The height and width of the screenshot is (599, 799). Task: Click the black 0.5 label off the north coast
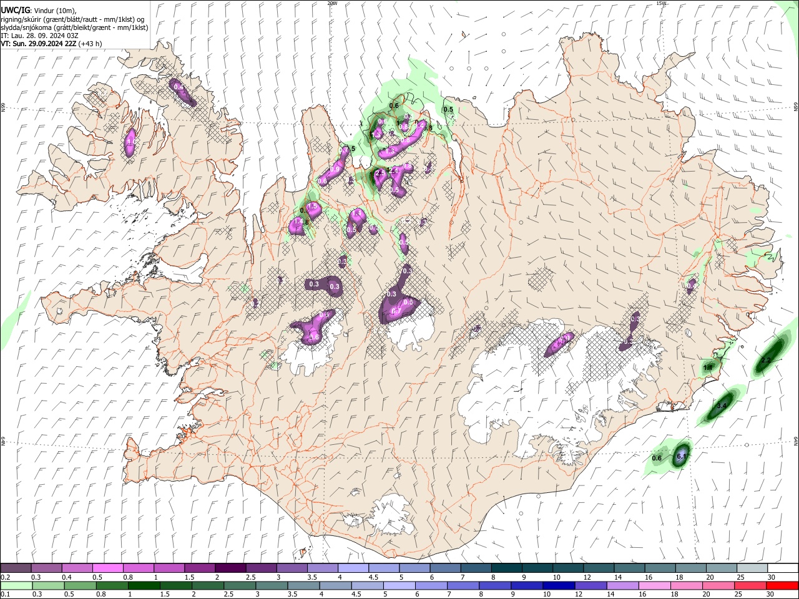pos(448,110)
